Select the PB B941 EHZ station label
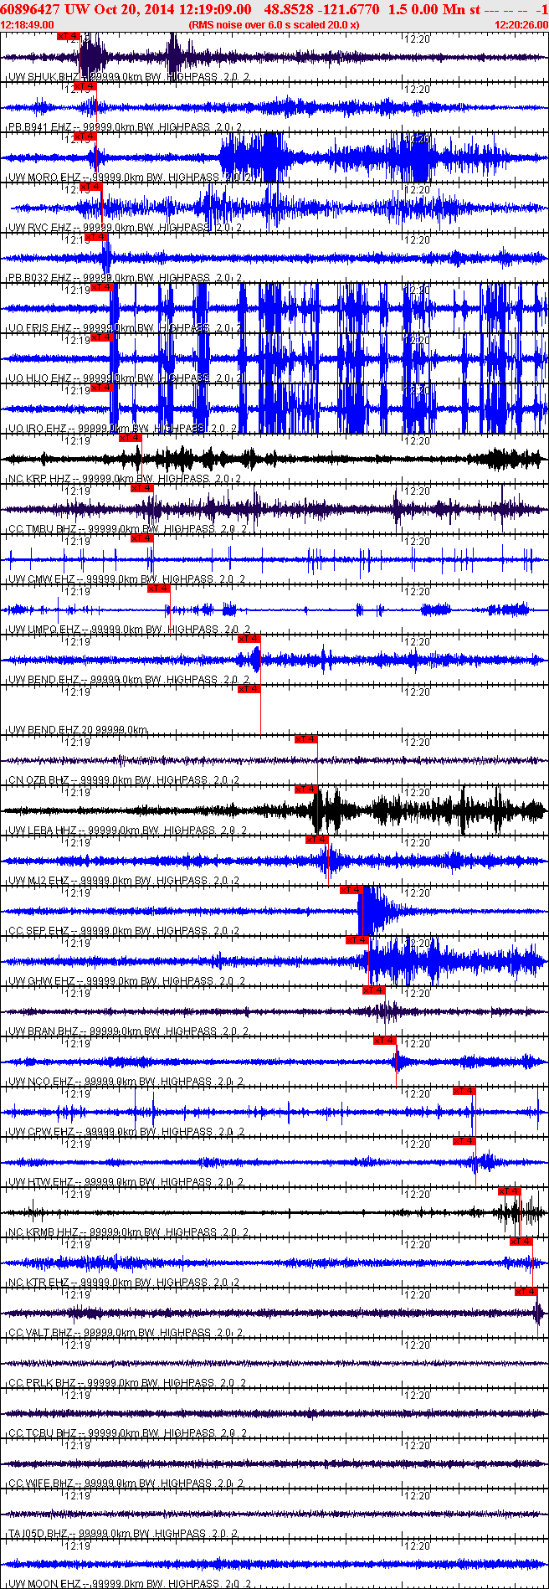The width and height of the screenshot is (549, 1589). point(125,127)
